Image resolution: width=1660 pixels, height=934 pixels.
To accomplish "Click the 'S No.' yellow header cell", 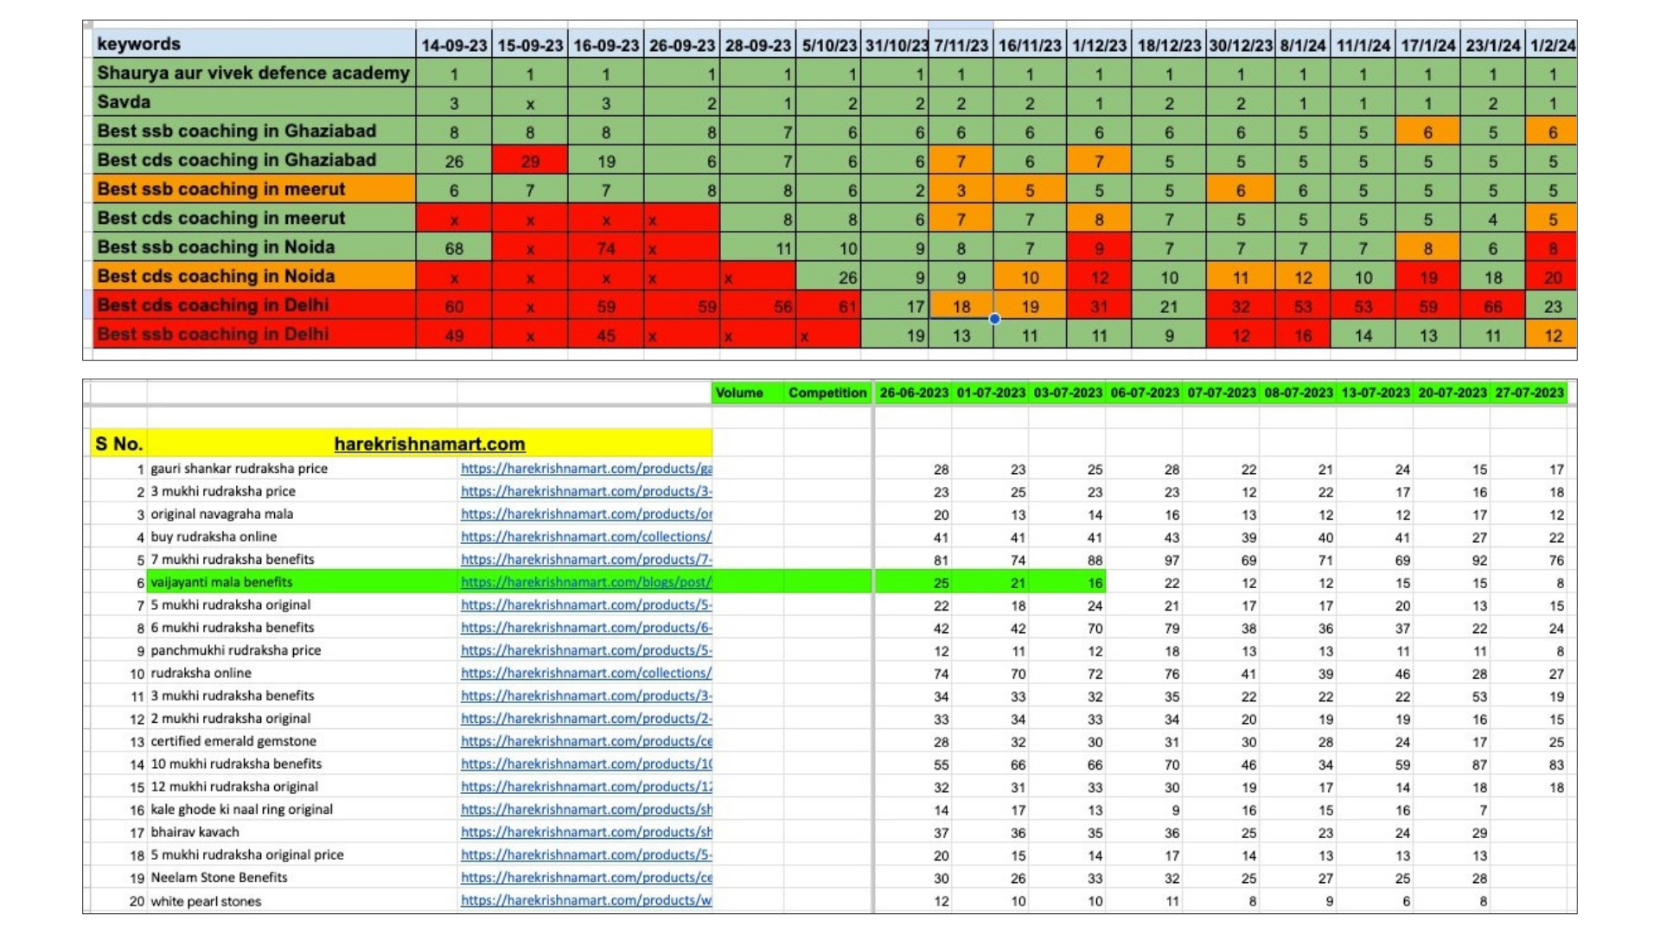I will [x=118, y=444].
